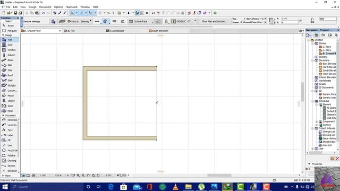Select the Arc/Circle tool

click(10, 150)
